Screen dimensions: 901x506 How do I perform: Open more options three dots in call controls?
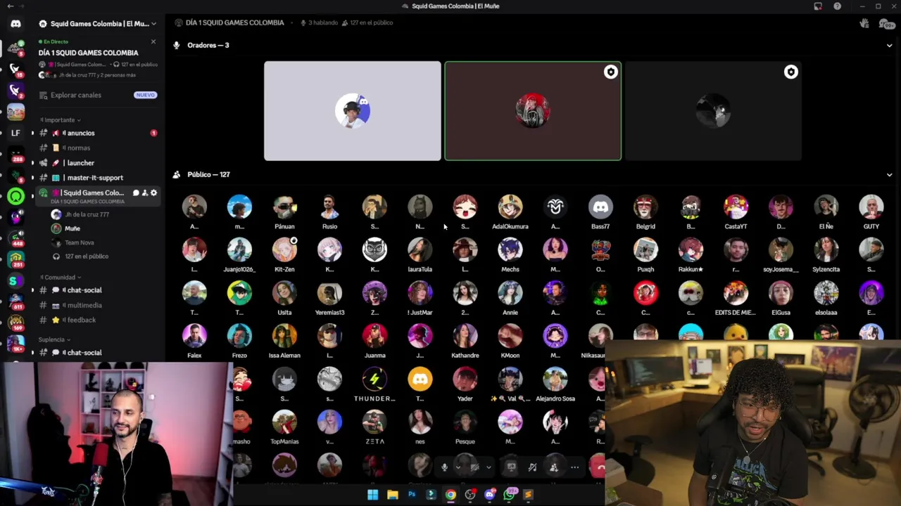coord(574,467)
